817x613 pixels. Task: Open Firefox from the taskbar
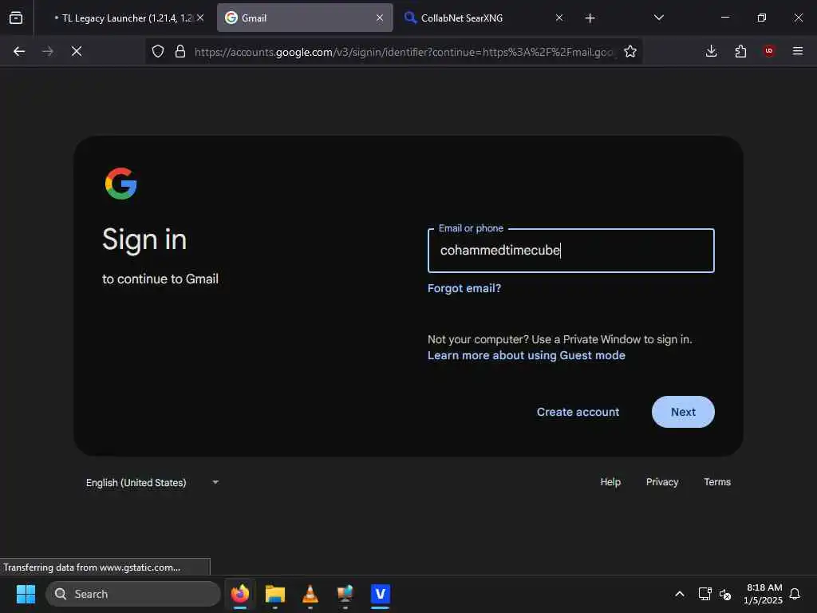click(x=240, y=594)
